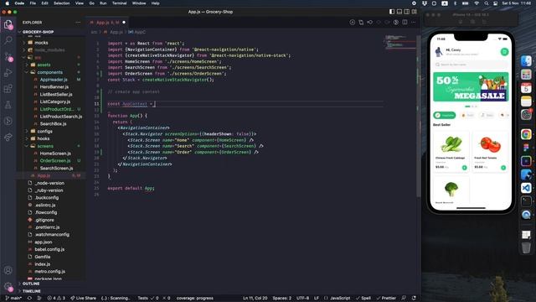This screenshot has height=302, width=536.
Task: Click Spaces: 2 indentation setting
Action: [x=282, y=299]
